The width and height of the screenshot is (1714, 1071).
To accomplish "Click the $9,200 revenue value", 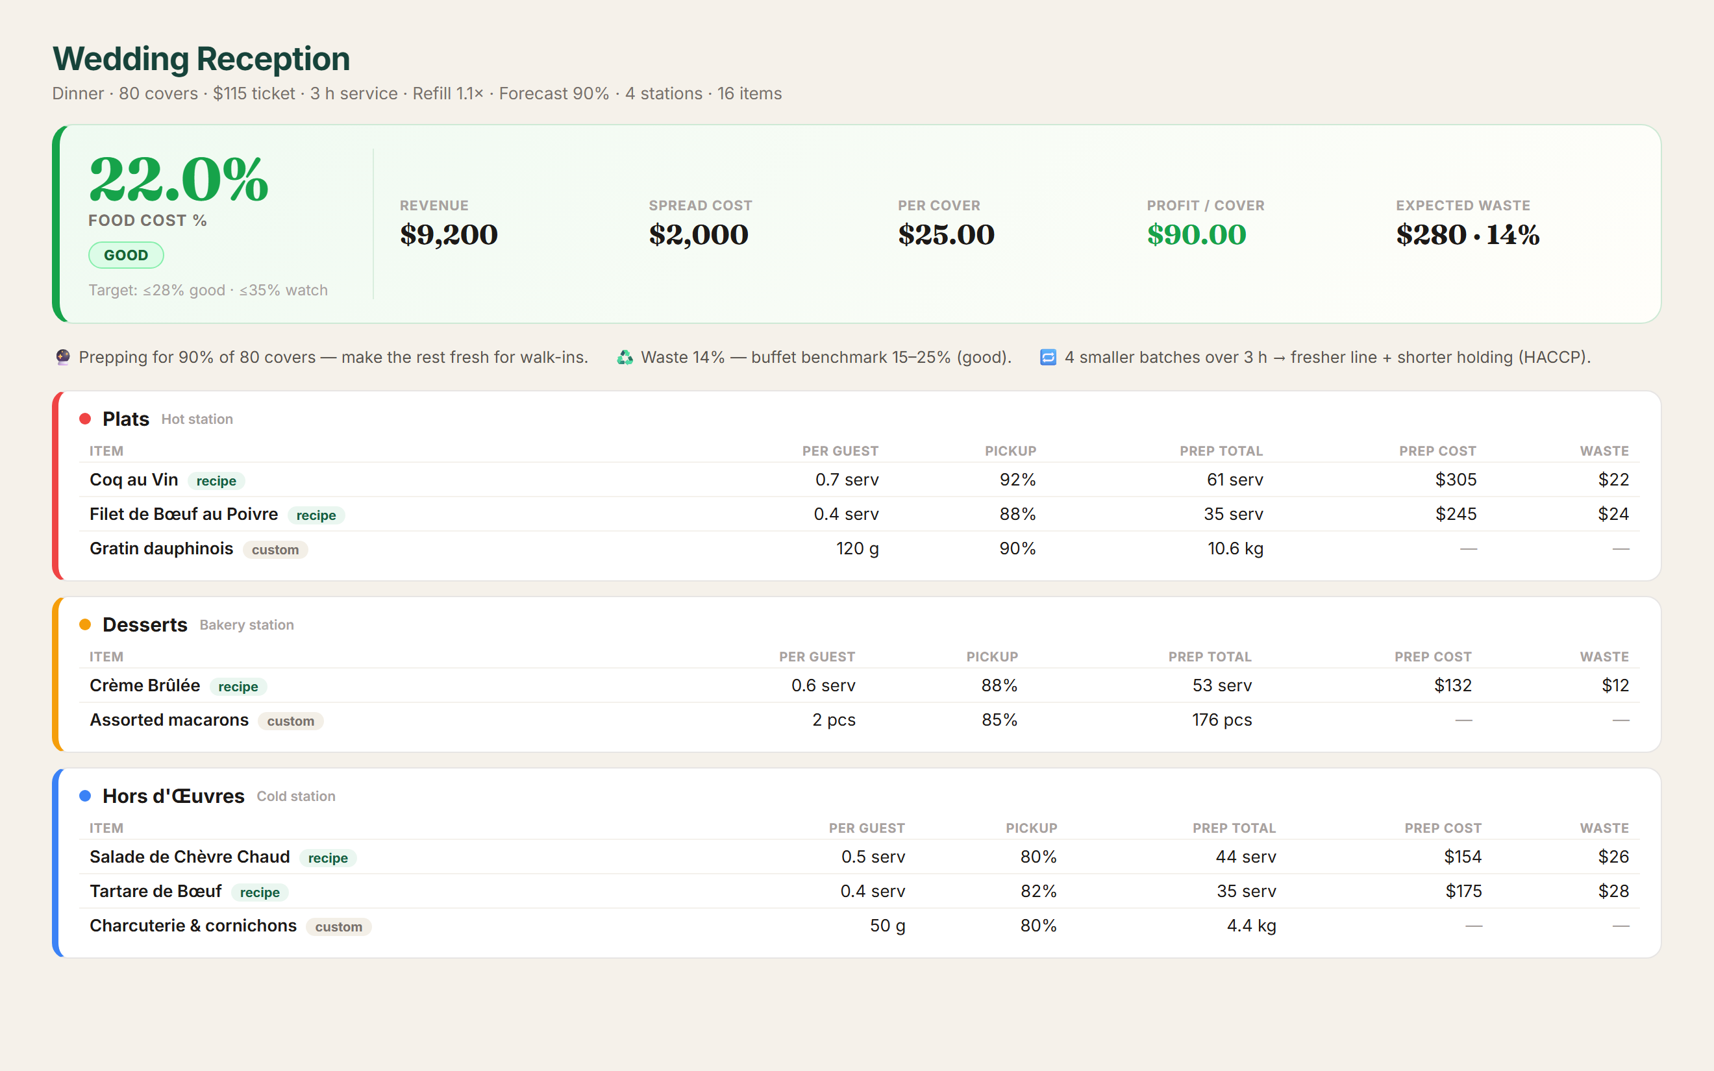I will (449, 234).
